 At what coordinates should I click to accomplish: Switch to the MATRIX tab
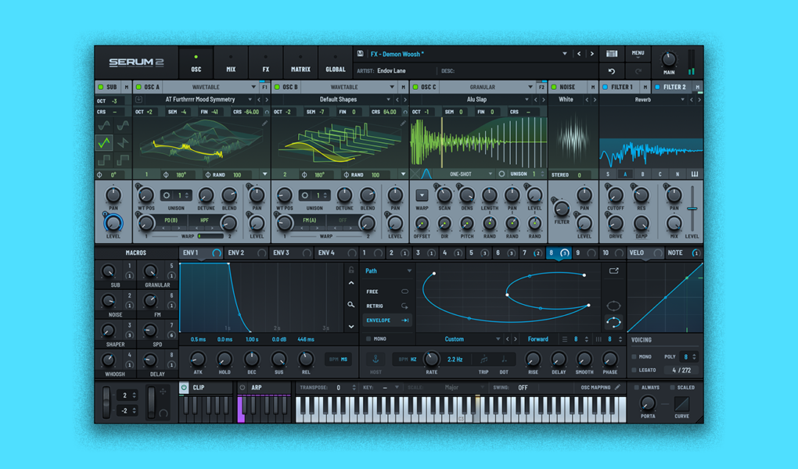point(300,63)
